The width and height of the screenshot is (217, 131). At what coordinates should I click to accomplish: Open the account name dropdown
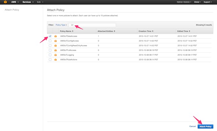(x=184, y=2)
